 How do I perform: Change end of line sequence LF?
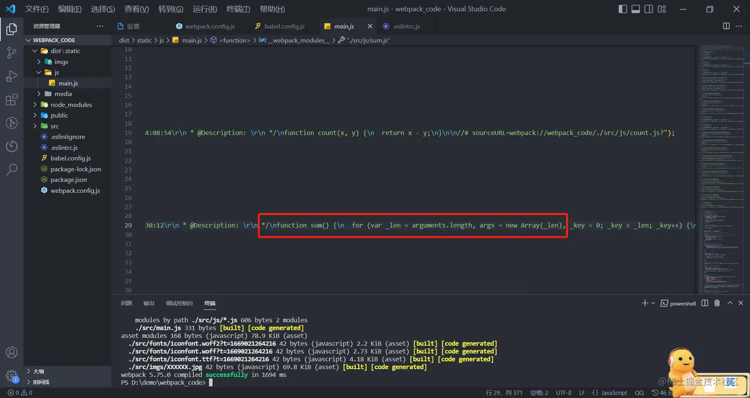[582, 393]
